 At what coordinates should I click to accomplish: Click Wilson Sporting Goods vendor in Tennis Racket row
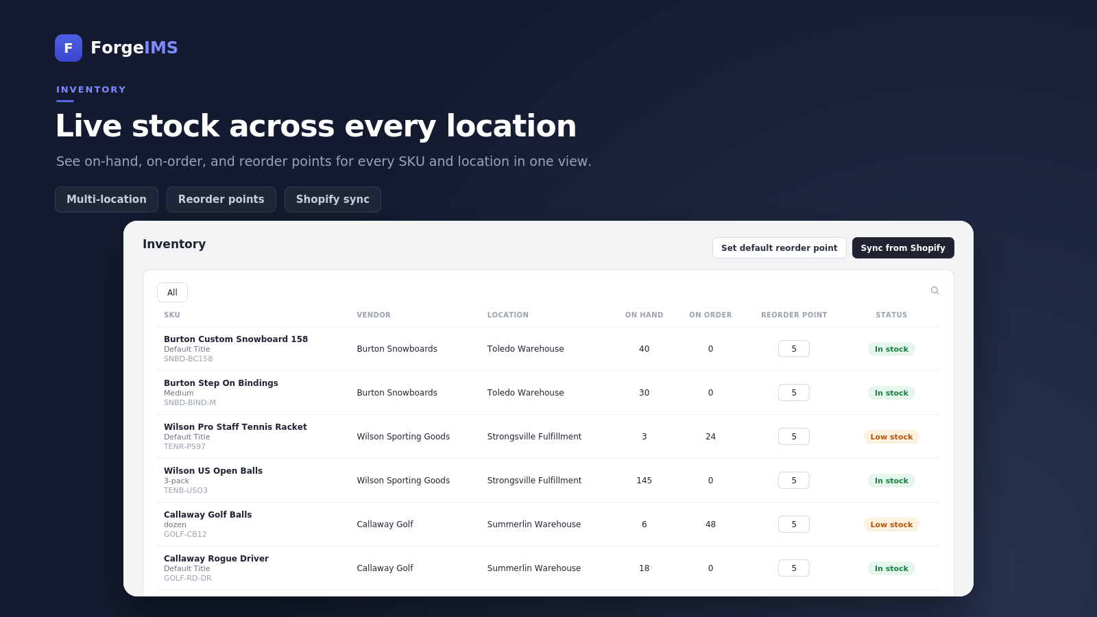click(403, 437)
